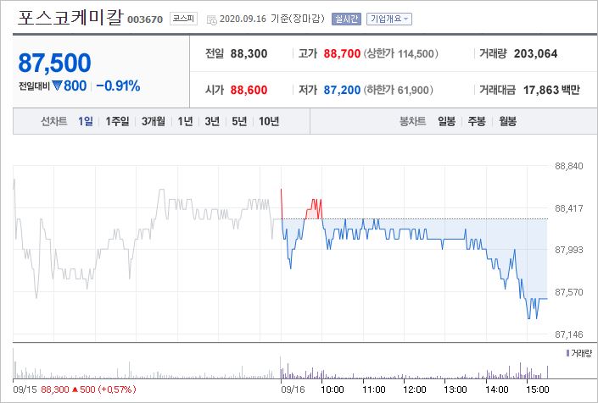Click the current price 87,500
Image resolution: width=598 pixels, height=403 pixels.
pos(54,63)
